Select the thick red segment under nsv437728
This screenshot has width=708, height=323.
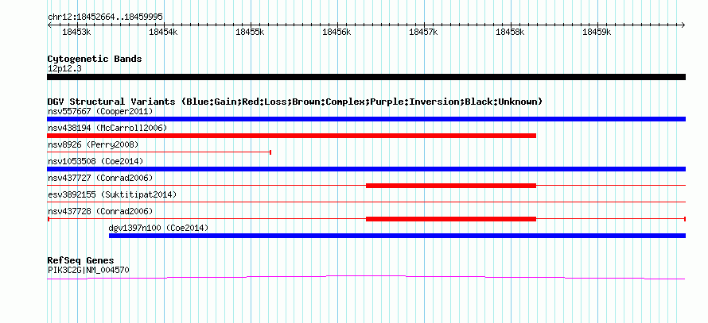[x=451, y=219]
